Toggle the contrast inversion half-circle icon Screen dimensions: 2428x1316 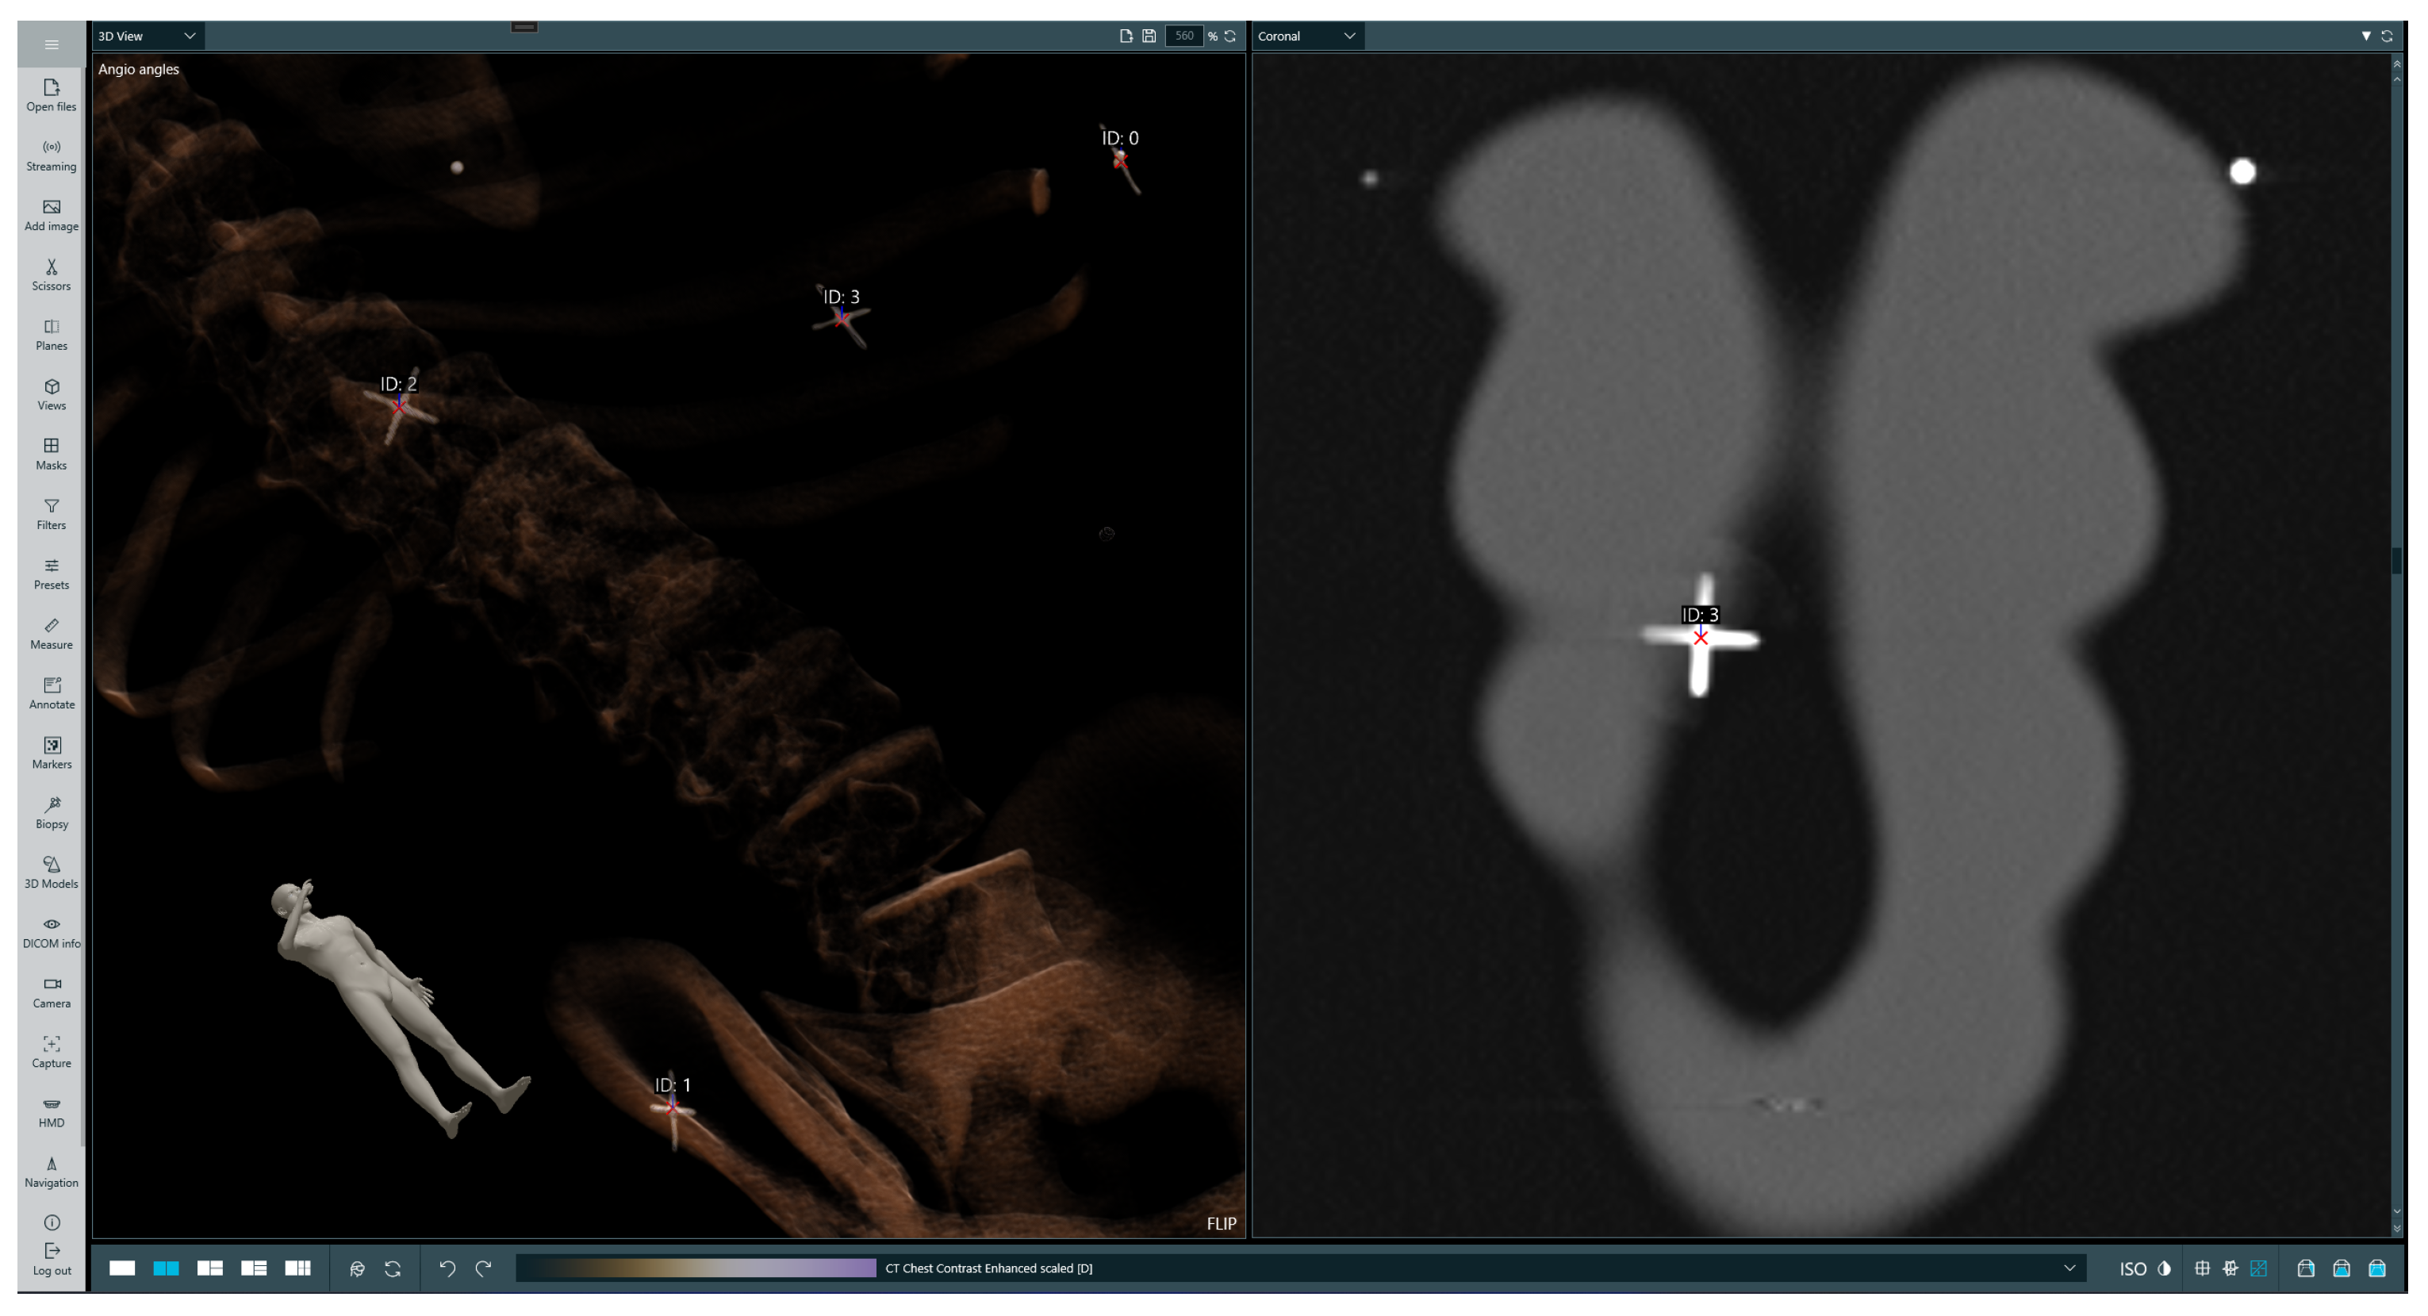click(2164, 1269)
